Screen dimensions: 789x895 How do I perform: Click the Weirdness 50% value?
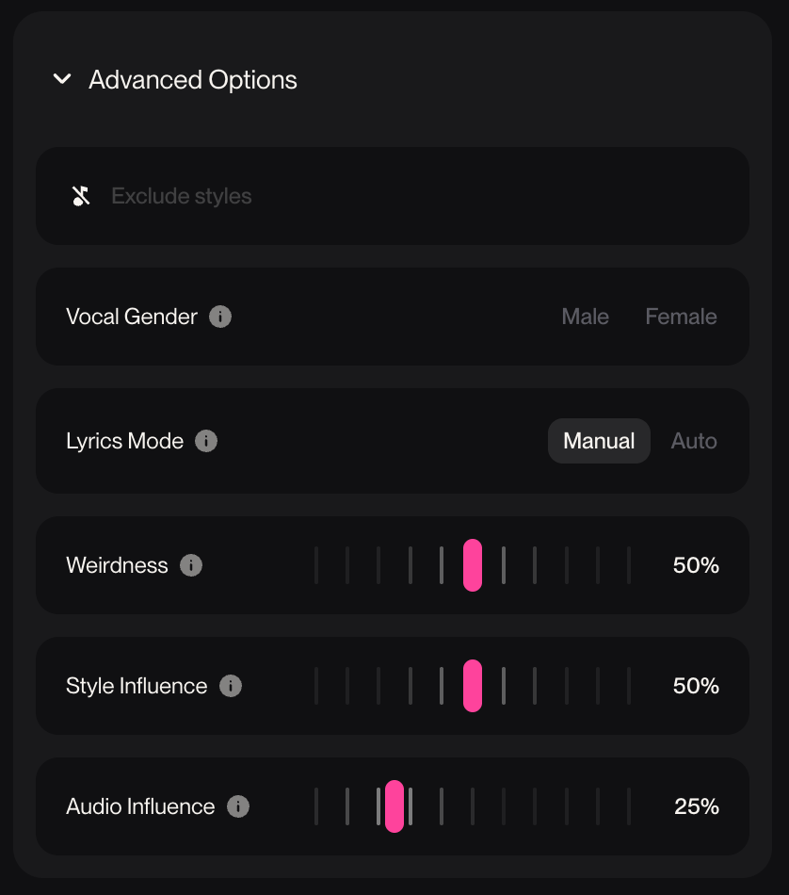[696, 565]
